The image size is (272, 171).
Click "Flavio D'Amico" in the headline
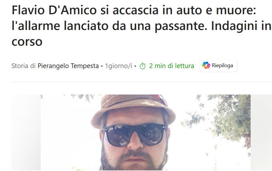tap(54, 10)
